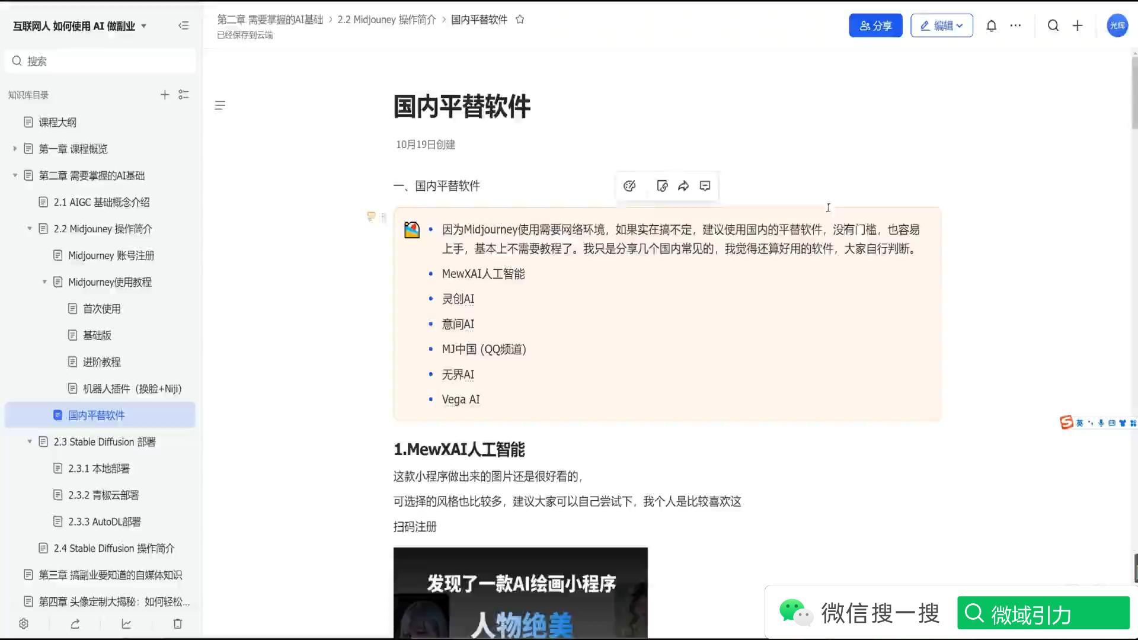Collapse 第二章 需要掌握的AI基础 node
1138x640 pixels.
point(15,175)
